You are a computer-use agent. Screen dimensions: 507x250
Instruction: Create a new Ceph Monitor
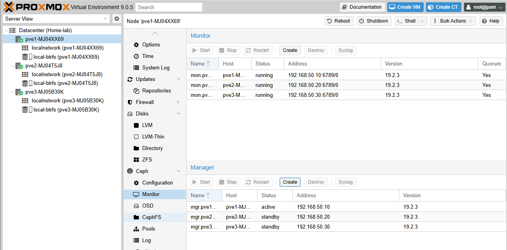point(290,50)
